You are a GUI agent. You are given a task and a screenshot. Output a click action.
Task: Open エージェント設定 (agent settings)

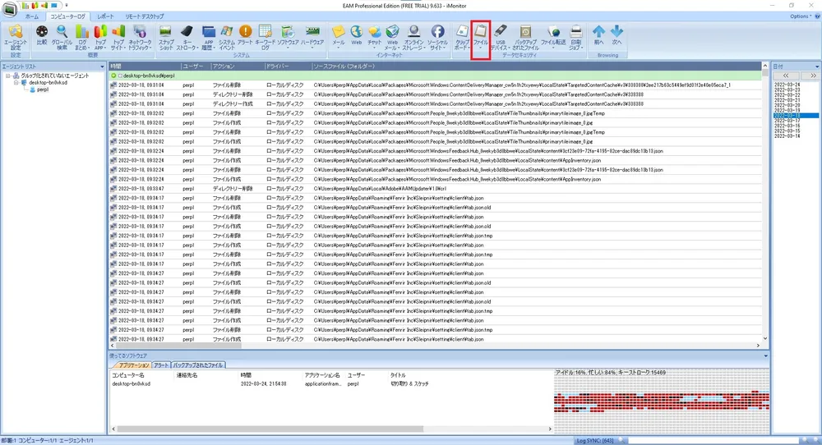point(15,37)
